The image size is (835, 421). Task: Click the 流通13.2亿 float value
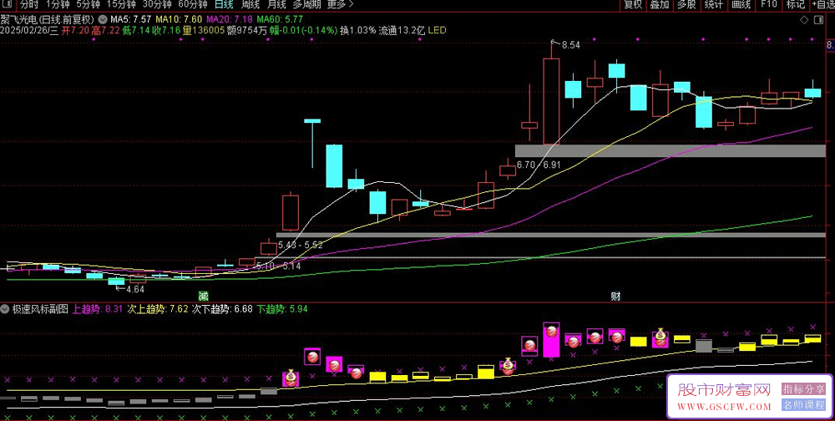coord(402,30)
